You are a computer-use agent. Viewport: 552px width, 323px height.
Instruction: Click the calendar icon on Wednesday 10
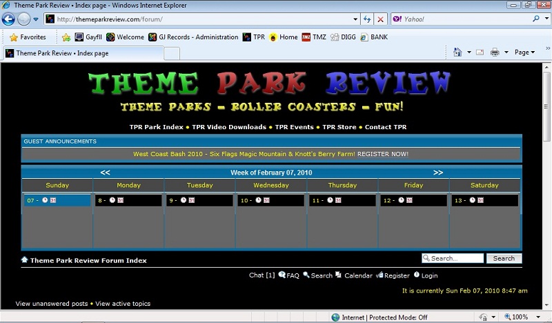[x=266, y=200]
